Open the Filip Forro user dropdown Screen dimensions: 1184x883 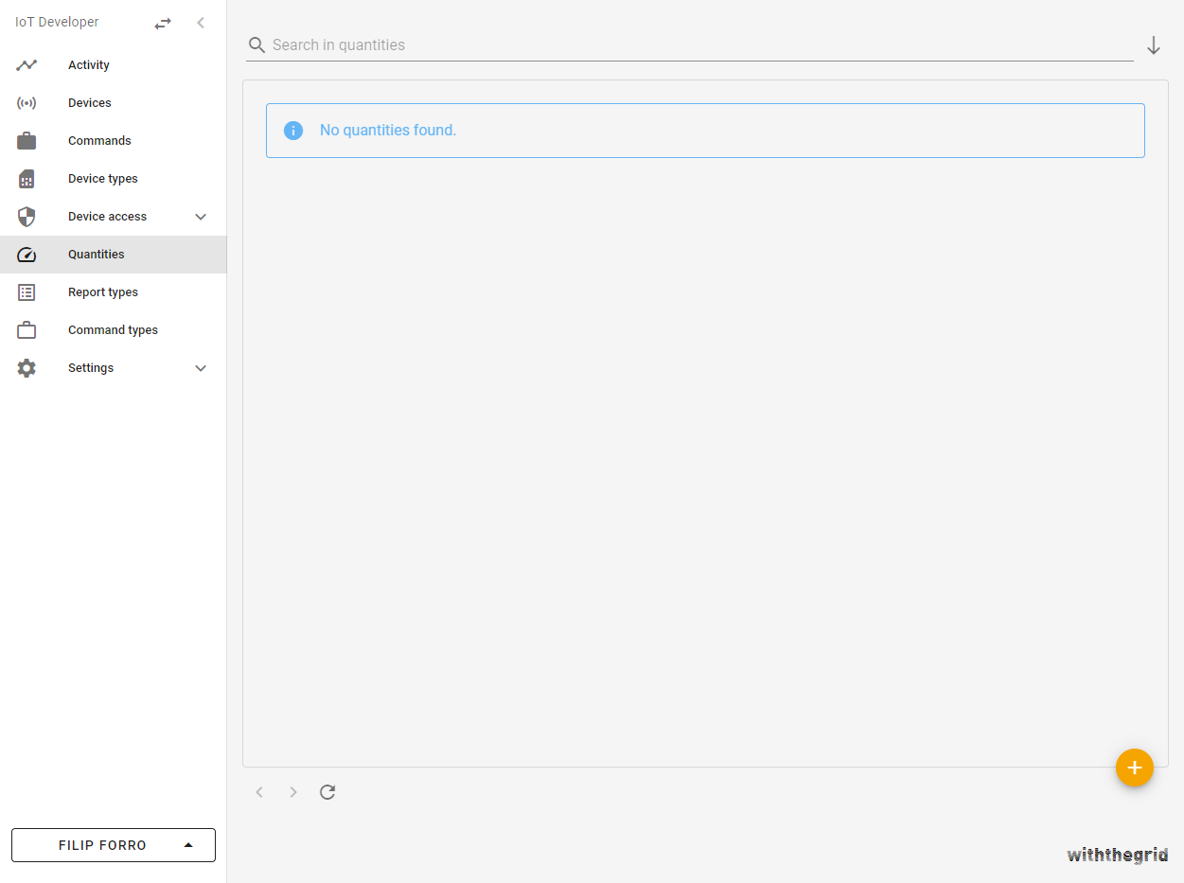(114, 845)
